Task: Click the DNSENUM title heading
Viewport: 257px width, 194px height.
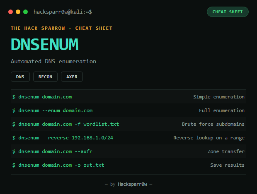Action: coord(45,44)
